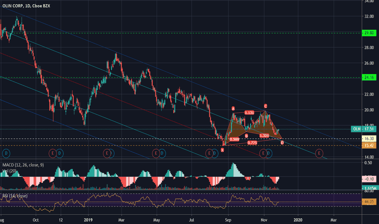This screenshot has height=224, width=379.
Task: Click the orange 44.05 RSI value tag
Action: click(x=369, y=202)
